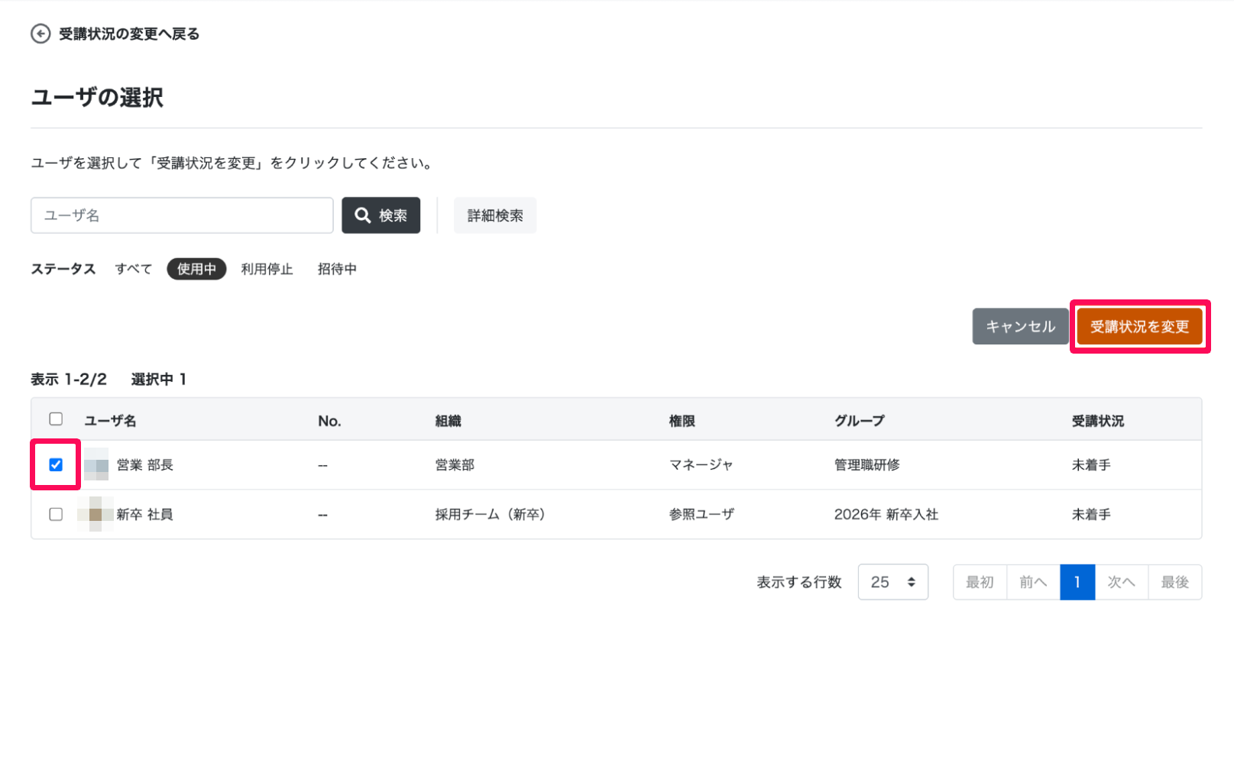The width and height of the screenshot is (1234, 776).
Task: Click the back arrow circle icon
Action: [40, 34]
